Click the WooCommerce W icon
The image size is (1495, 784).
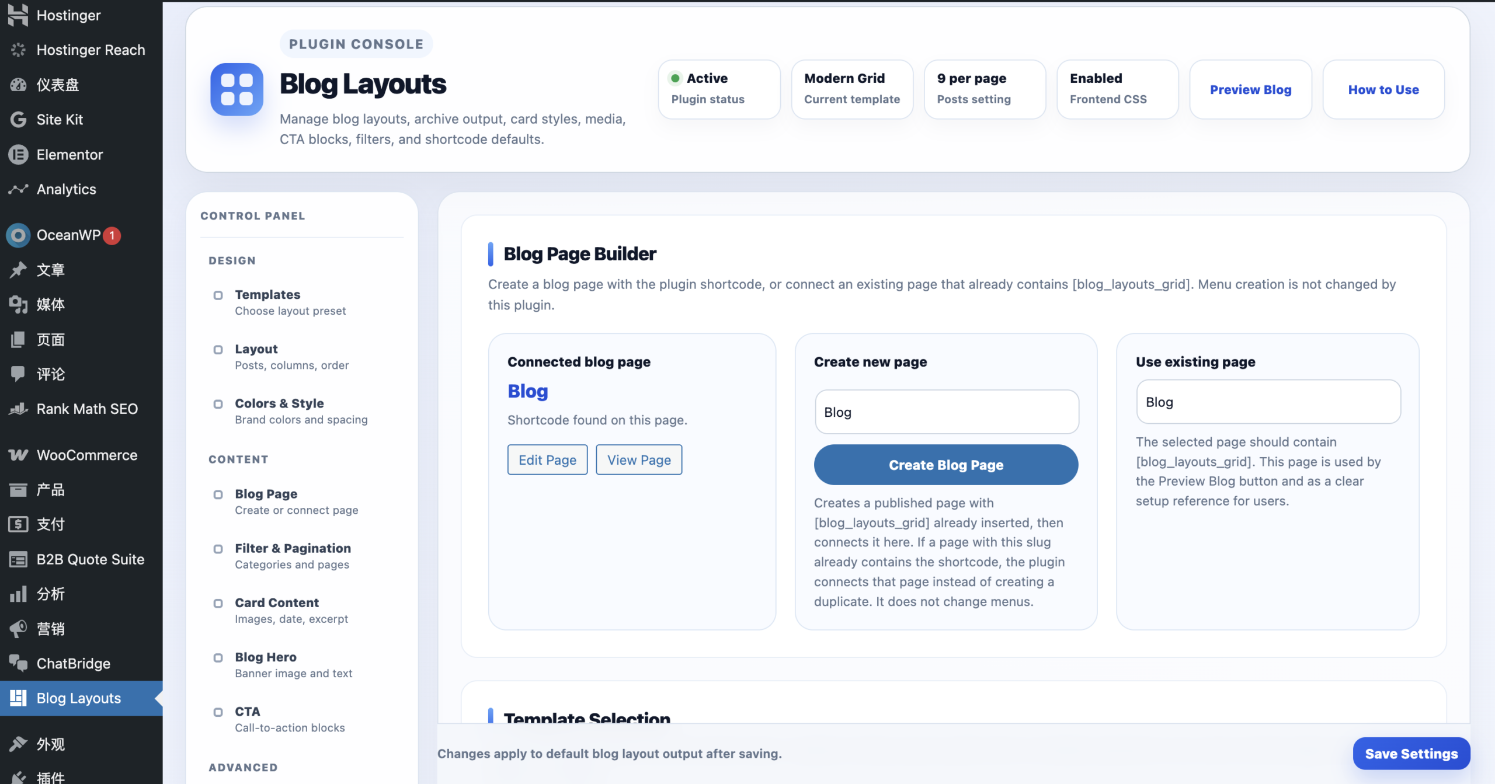coord(18,455)
